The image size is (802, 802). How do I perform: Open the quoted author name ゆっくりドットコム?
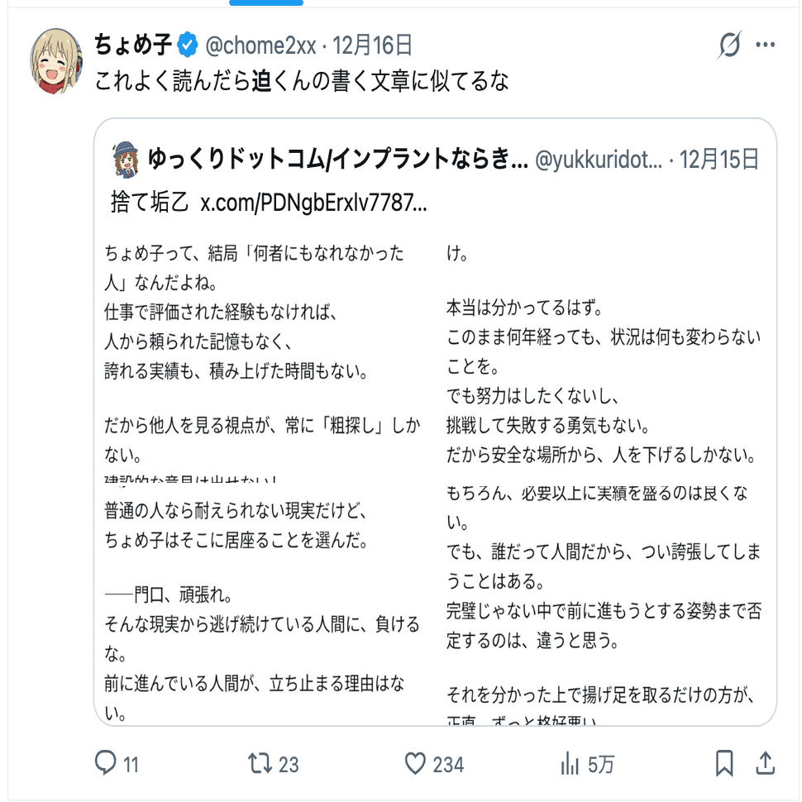click(337, 159)
